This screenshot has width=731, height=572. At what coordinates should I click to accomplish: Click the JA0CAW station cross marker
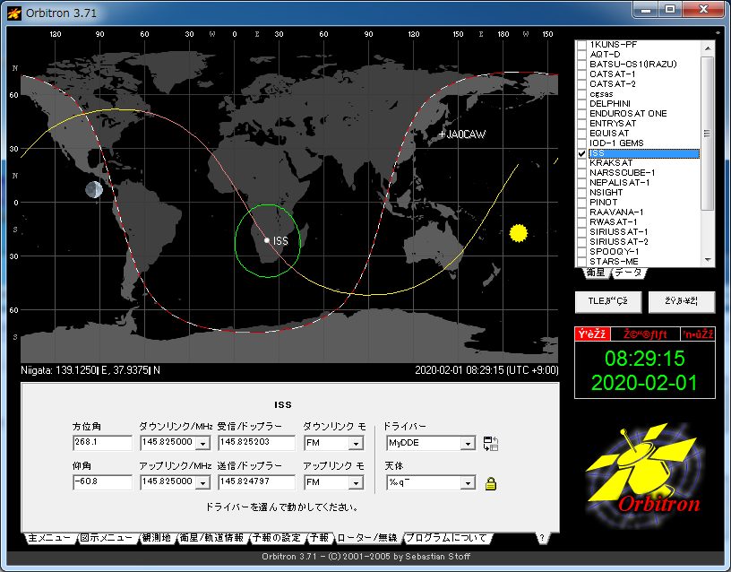coord(442,134)
